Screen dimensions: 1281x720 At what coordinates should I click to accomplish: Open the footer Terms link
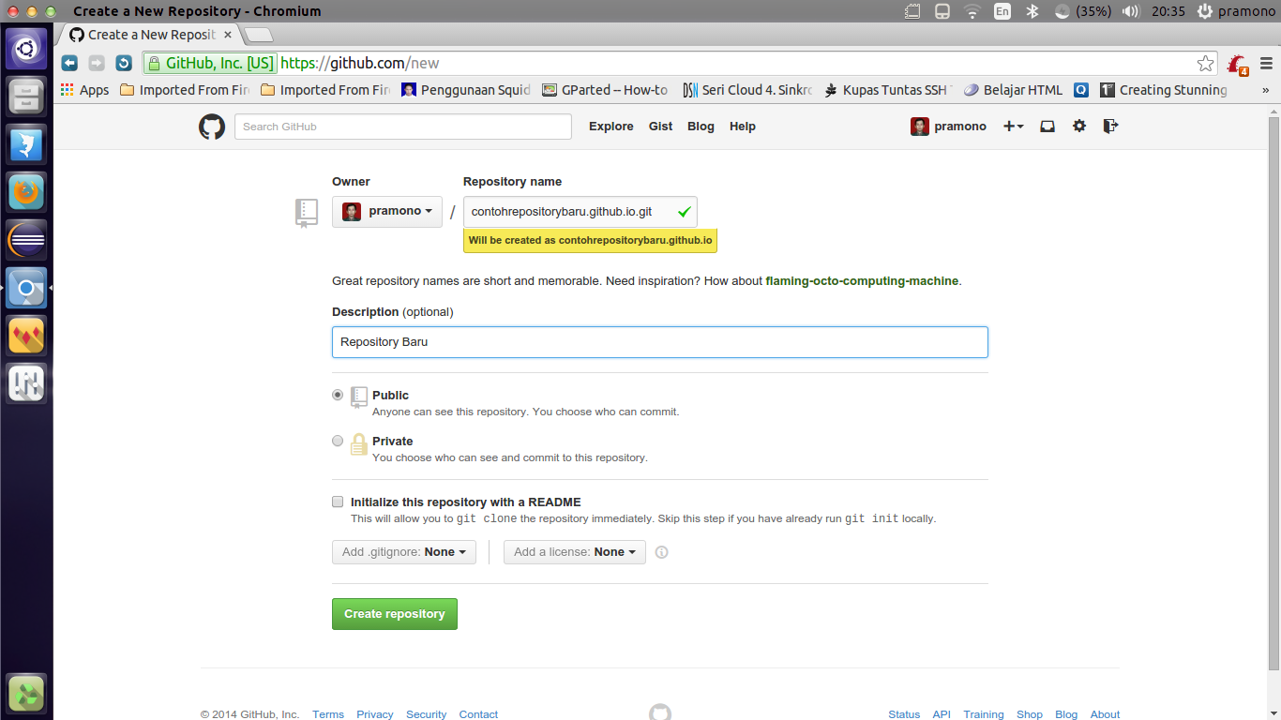point(328,714)
